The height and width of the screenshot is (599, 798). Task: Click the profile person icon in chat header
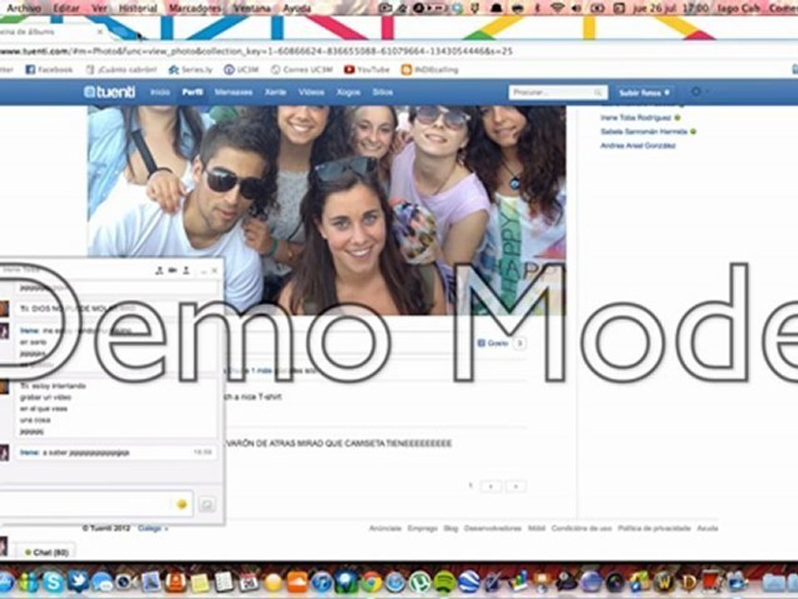(x=186, y=270)
